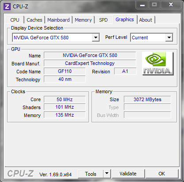The width and height of the screenshot is (184, 182).
Task: Click the CPU-Z purple Z title icon
Action: [7, 7]
